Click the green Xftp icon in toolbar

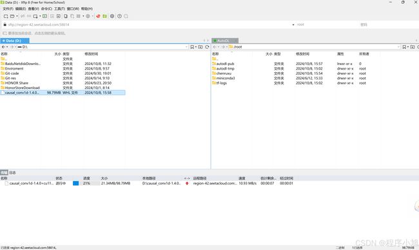coord(104,16)
